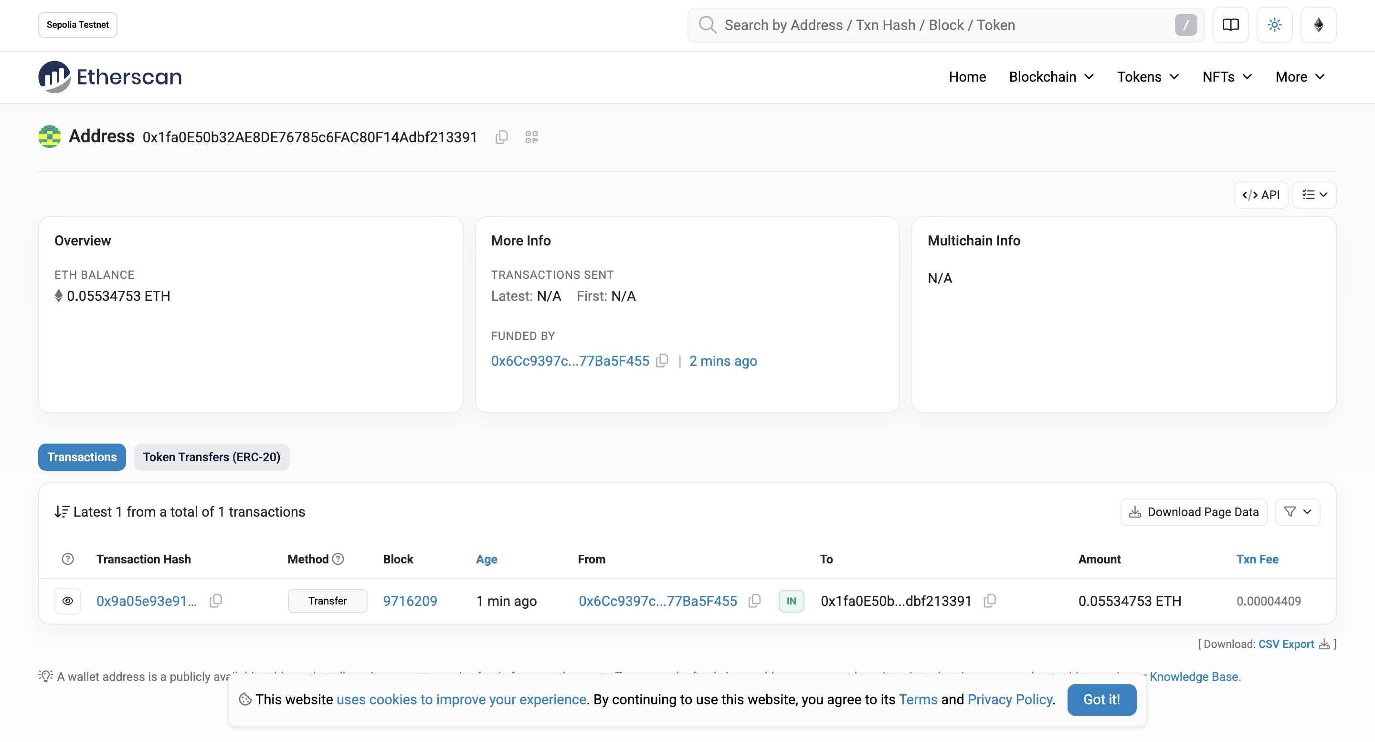Click the address identicon avatar
The height and width of the screenshot is (742, 1375).
pos(50,137)
